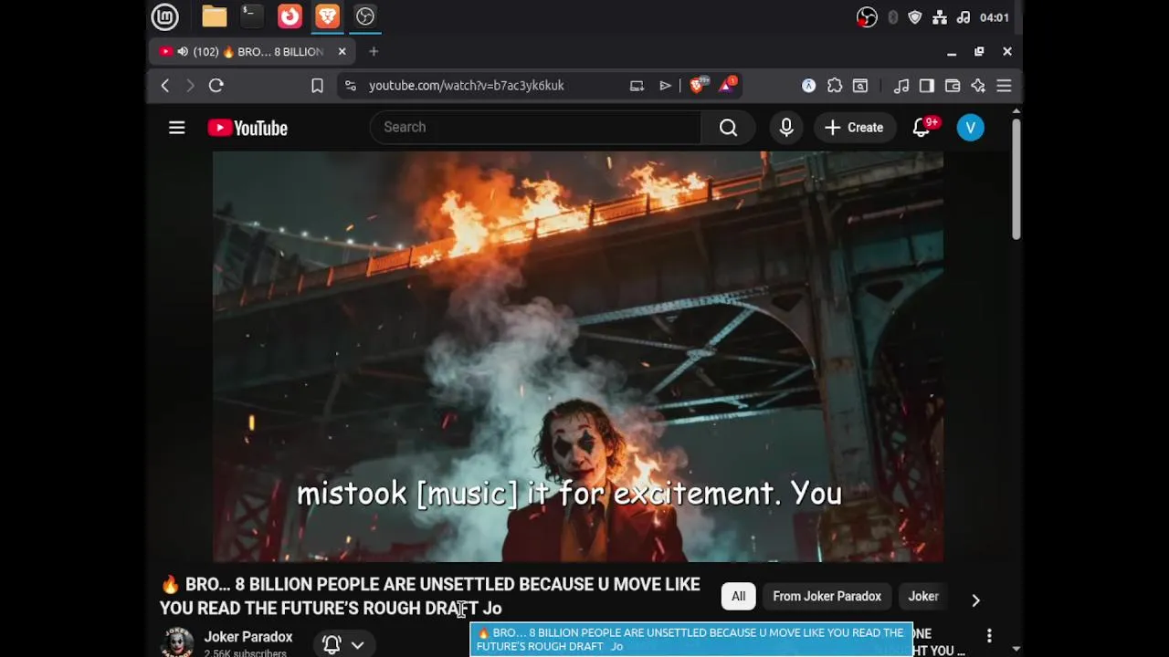This screenshot has height=657, width=1169.
Task: Click the video player to pause
Action: pyautogui.click(x=578, y=357)
